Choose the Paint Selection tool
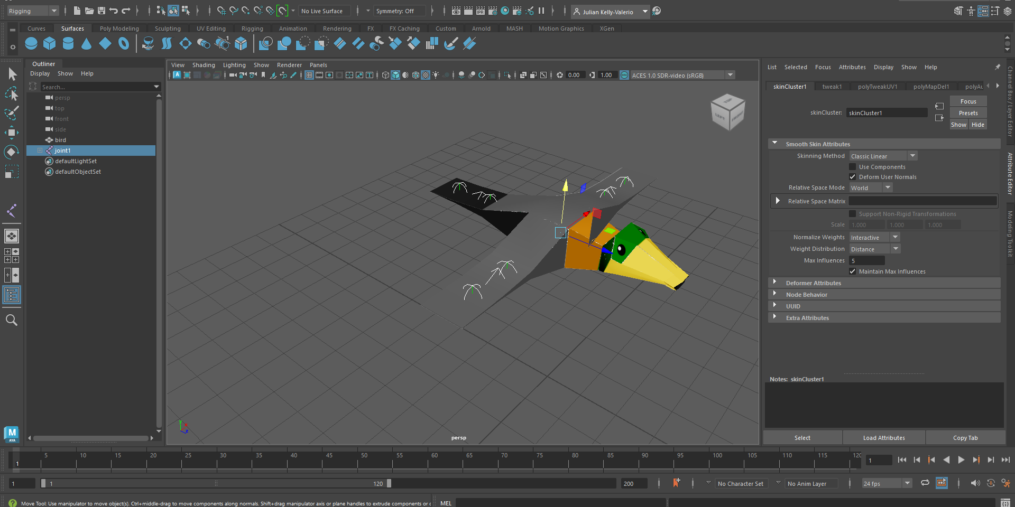This screenshot has width=1015, height=507. pos(11,113)
